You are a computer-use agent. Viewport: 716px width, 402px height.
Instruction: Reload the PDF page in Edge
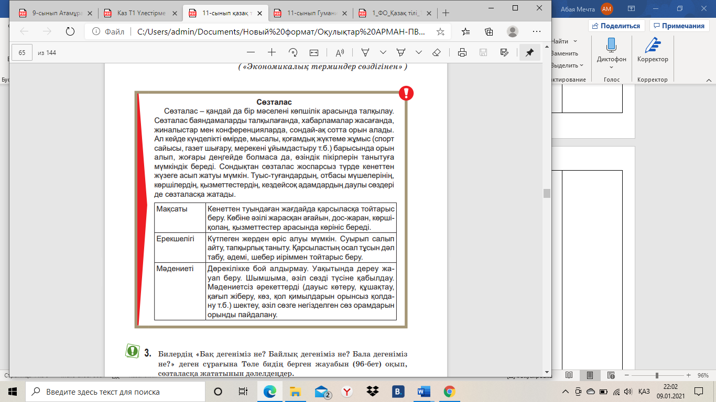[70, 31]
